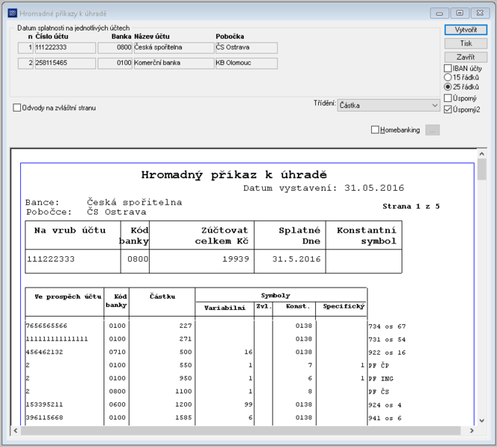This screenshot has height=447, width=497.
Task: Click total amount 19939 in preview
Action: coord(235,259)
